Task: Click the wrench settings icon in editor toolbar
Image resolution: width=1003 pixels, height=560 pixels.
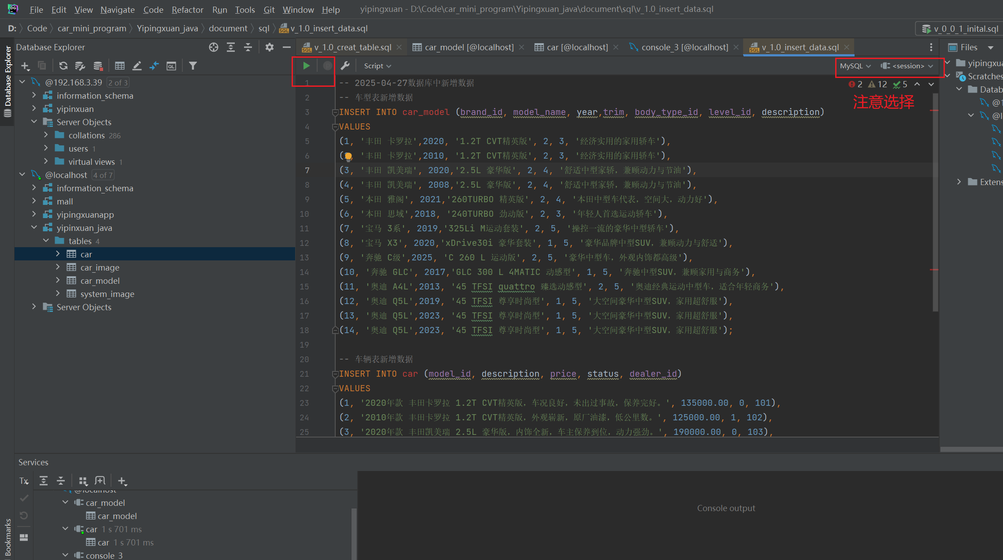Action: click(x=345, y=66)
